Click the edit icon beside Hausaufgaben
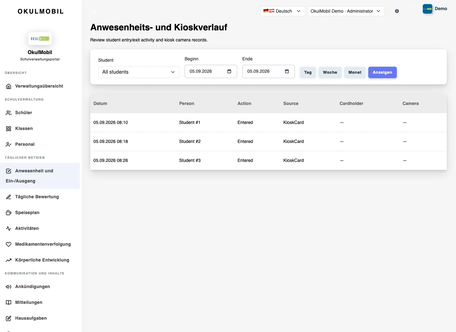This screenshot has height=332, width=456. pos(9,318)
